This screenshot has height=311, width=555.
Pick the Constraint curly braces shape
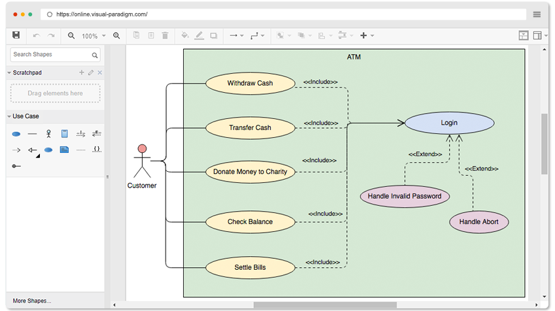point(97,150)
